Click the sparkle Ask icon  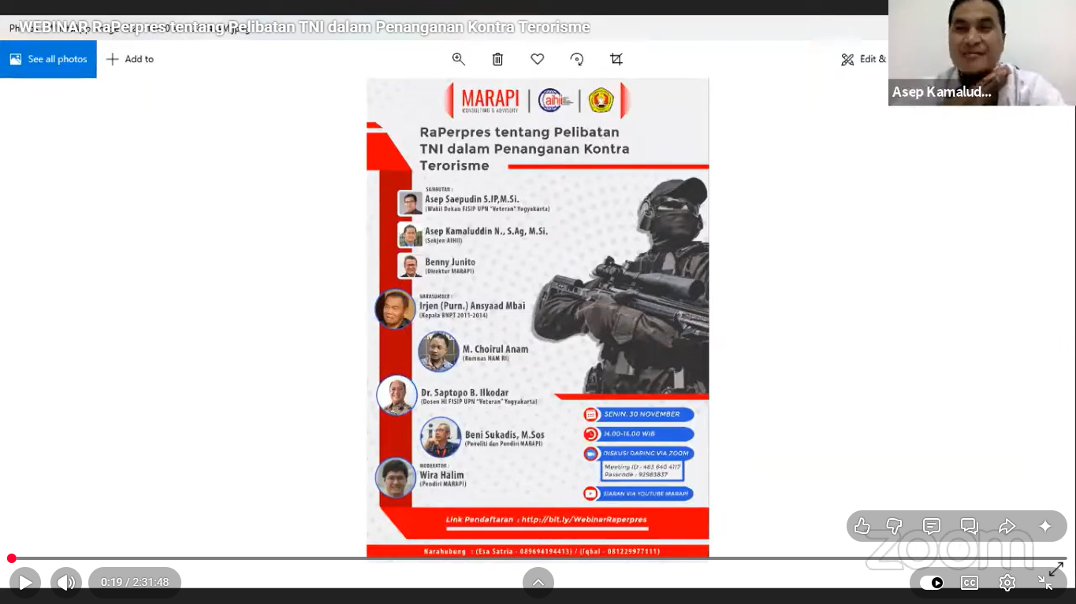point(1045,526)
